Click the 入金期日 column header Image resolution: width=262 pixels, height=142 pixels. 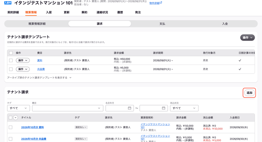235,118
